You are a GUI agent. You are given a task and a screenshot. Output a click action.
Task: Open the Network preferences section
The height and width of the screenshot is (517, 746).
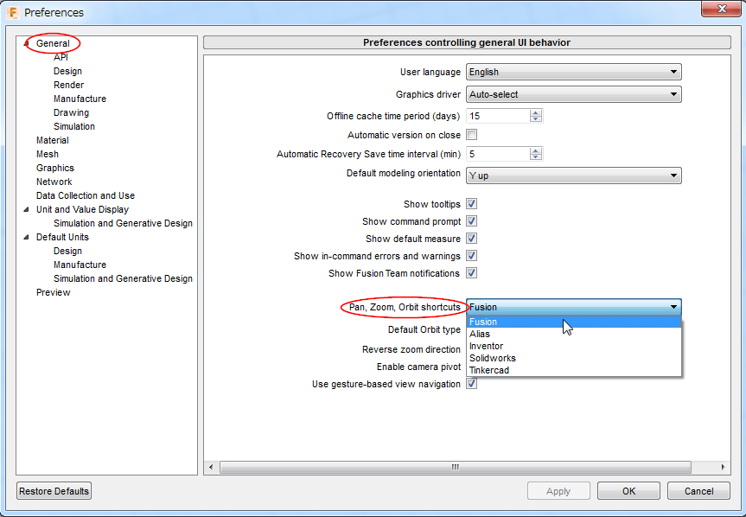click(54, 182)
